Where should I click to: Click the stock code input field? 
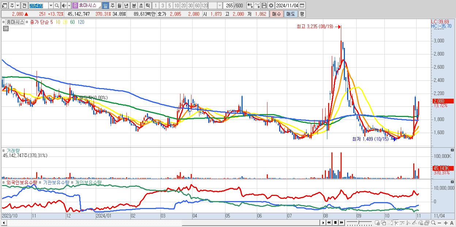[x=38, y=5]
